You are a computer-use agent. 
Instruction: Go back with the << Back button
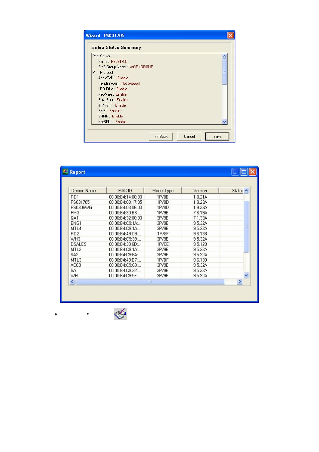point(161,137)
